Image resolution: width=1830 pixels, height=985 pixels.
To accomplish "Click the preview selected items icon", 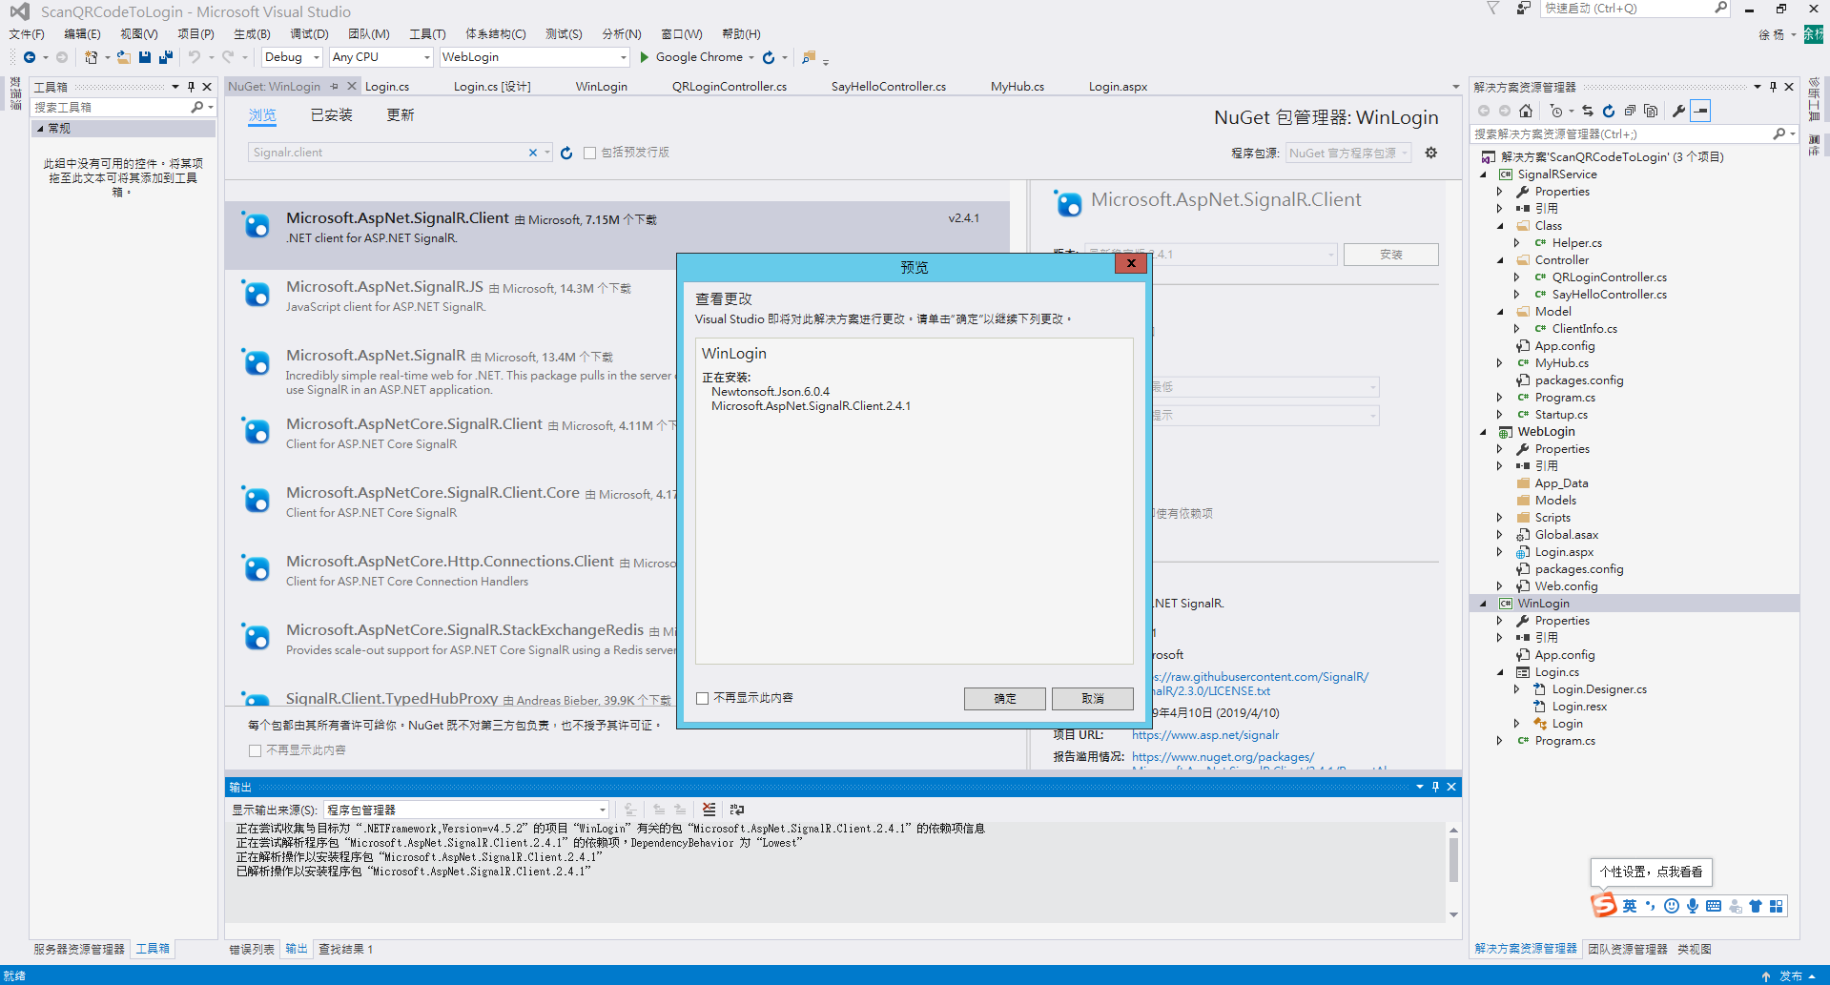I will (1700, 111).
